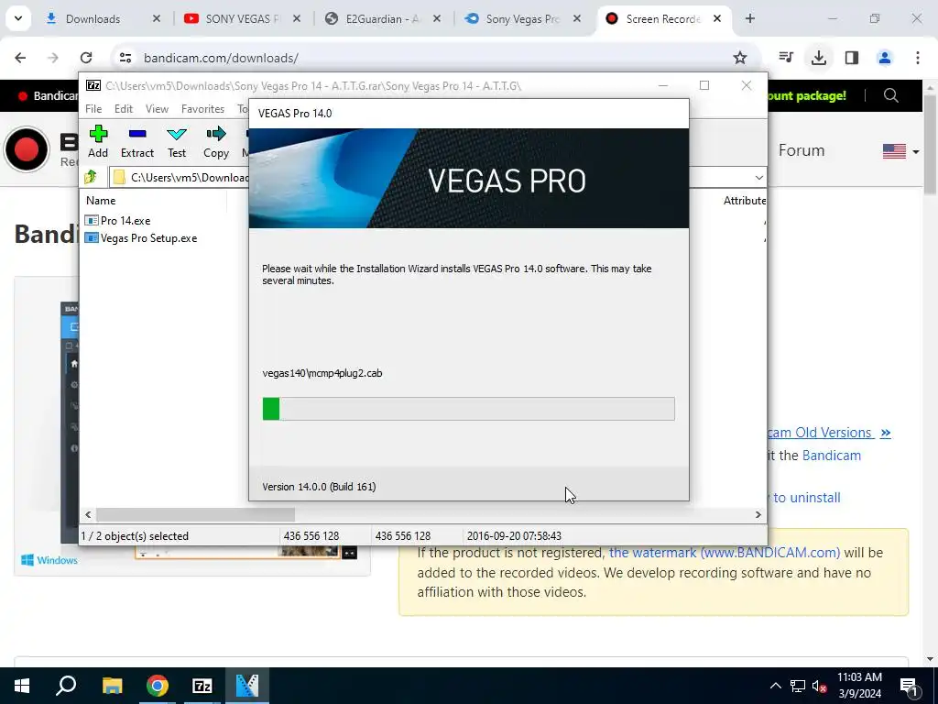This screenshot has width=938, height=704.
Task: Sort by the Attributes column header
Action: point(744,201)
